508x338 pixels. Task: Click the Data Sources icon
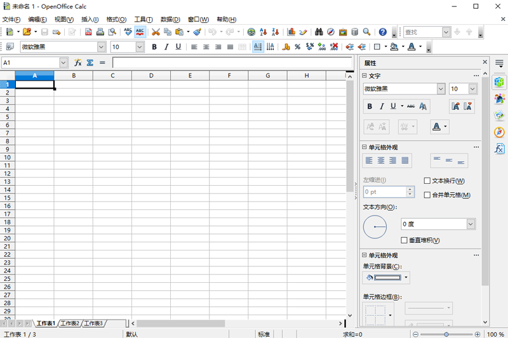[355, 32]
